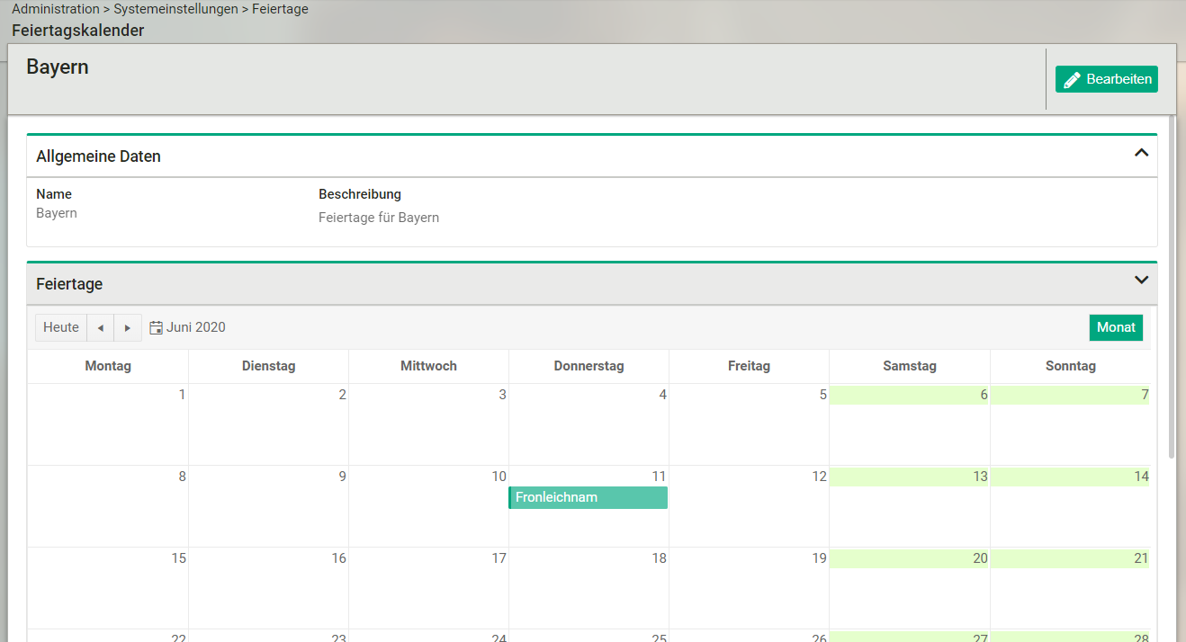Viewport: 1186px width, 642px height.
Task: Click Systemeinstellungen in the breadcrumb
Action: point(175,9)
